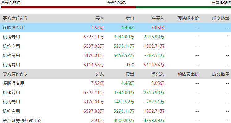Viewport: 231px width, 123px height.
Task: Click 净买入 header in the 卖方席位前5 table
Action: [158, 74]
